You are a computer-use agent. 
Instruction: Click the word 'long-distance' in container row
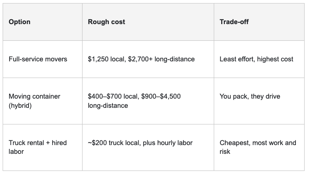(x=108, y=106)
